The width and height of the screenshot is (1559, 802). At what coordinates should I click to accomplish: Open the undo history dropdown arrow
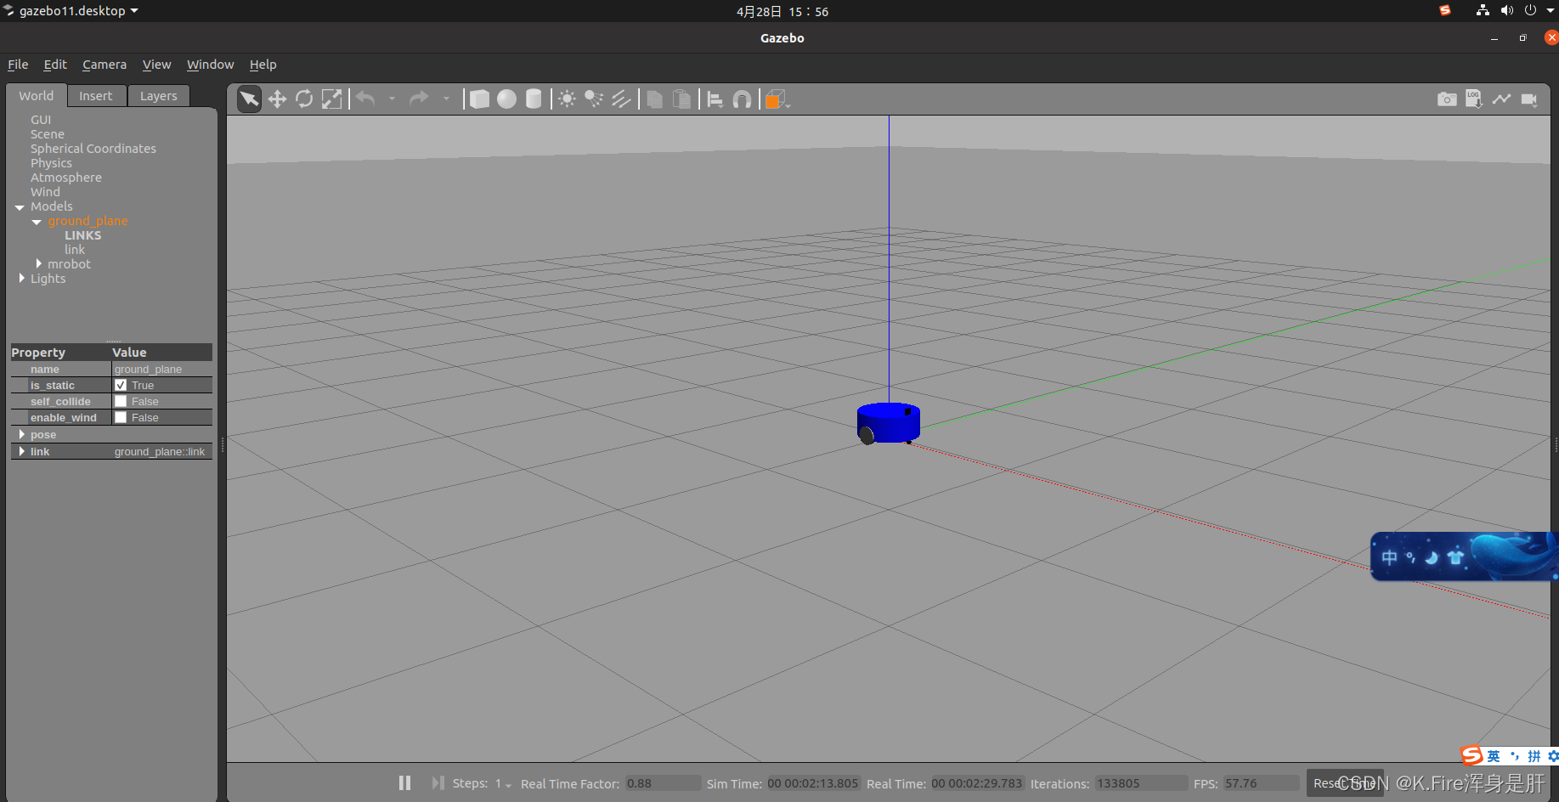[392, 99]
